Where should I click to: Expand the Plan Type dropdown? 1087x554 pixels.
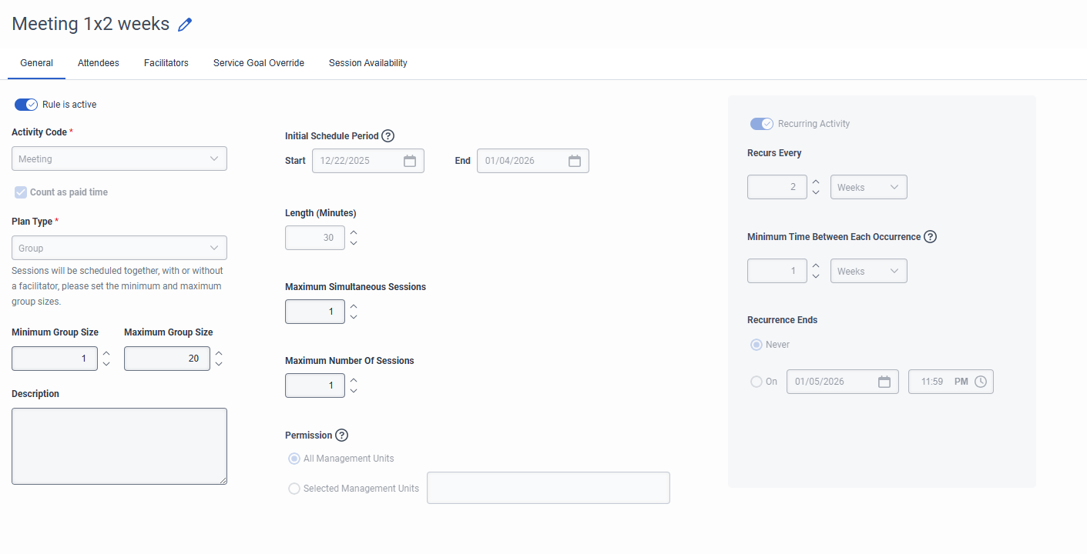[x=119, y=249]
